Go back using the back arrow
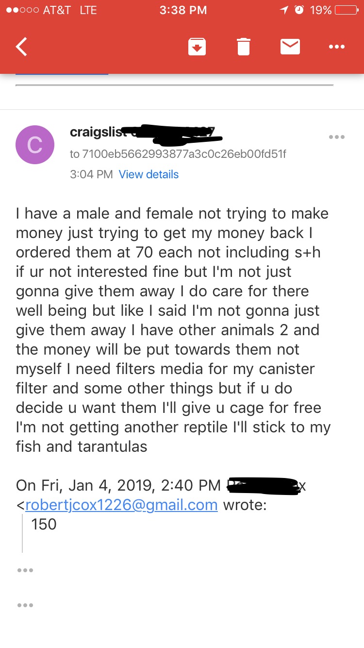Screen dimensions: 364x648 click(x=22, y=47)
